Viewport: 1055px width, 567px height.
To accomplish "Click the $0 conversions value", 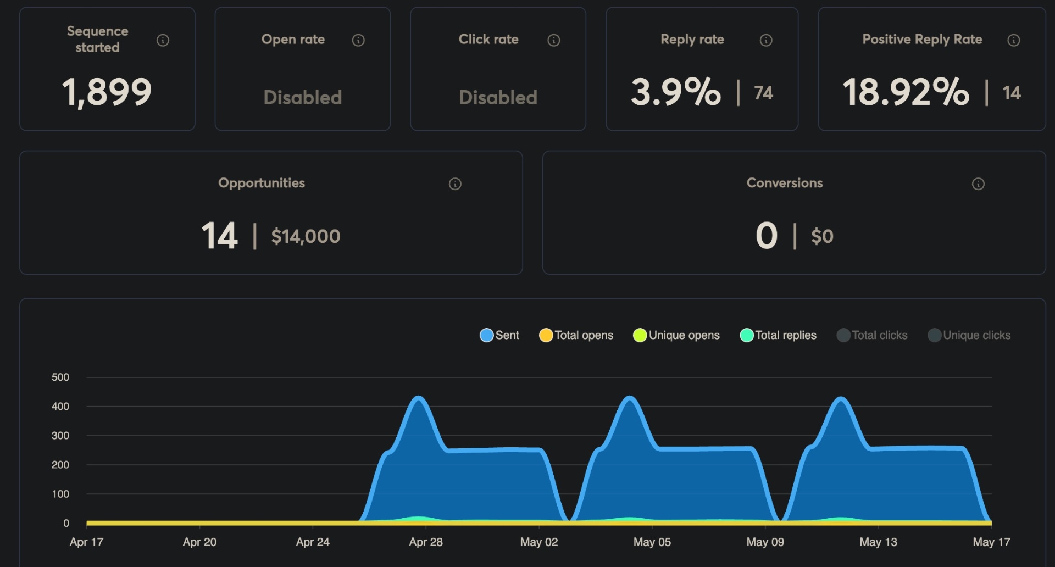I will [822, 236].
